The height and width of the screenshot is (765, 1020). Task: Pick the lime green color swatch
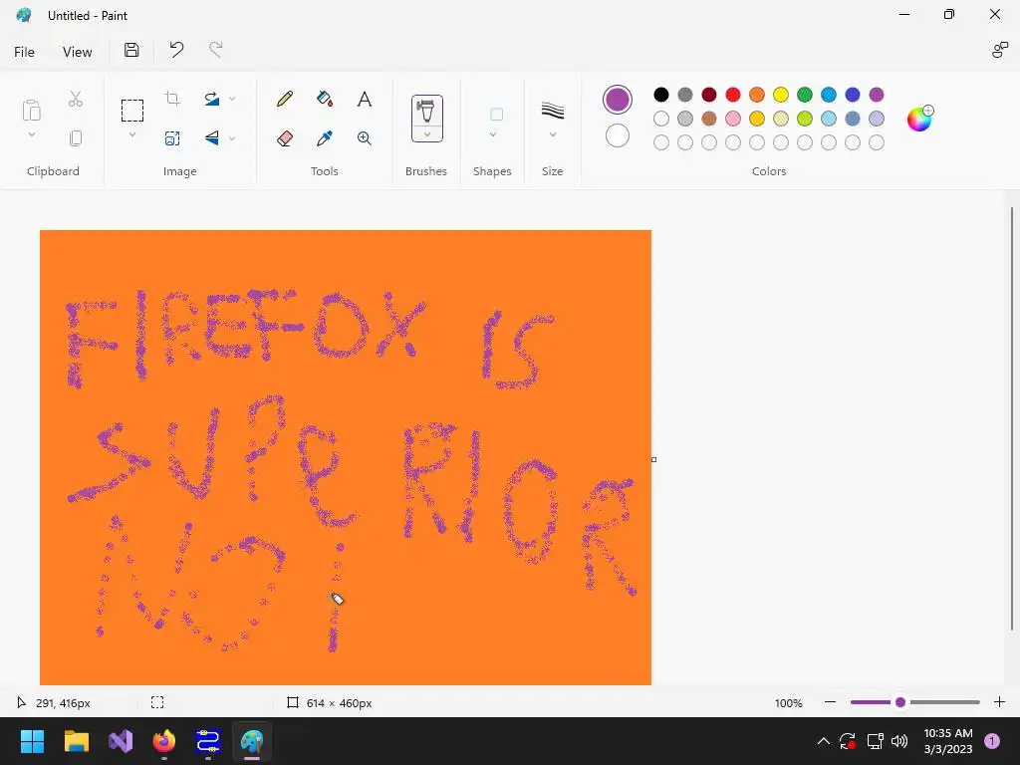point(805,119)
